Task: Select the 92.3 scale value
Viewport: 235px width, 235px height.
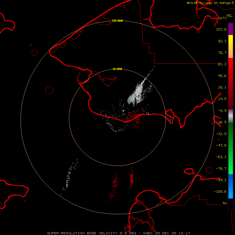Action: click(x=222, y=41)
